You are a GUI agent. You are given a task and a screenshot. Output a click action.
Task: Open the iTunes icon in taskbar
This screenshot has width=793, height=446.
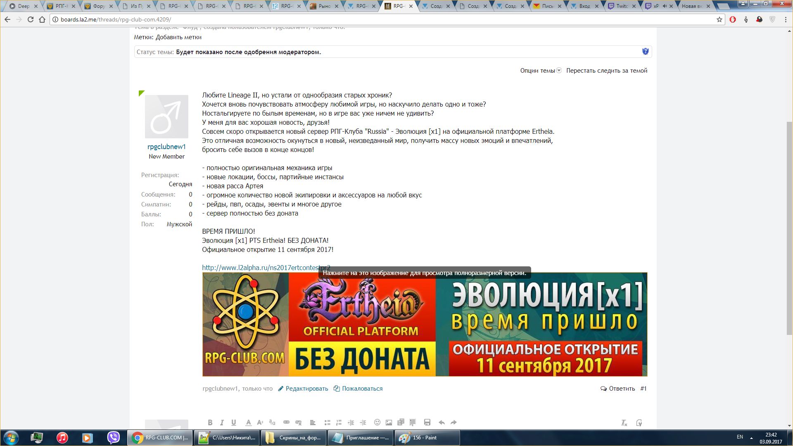[x=62, y=438]
